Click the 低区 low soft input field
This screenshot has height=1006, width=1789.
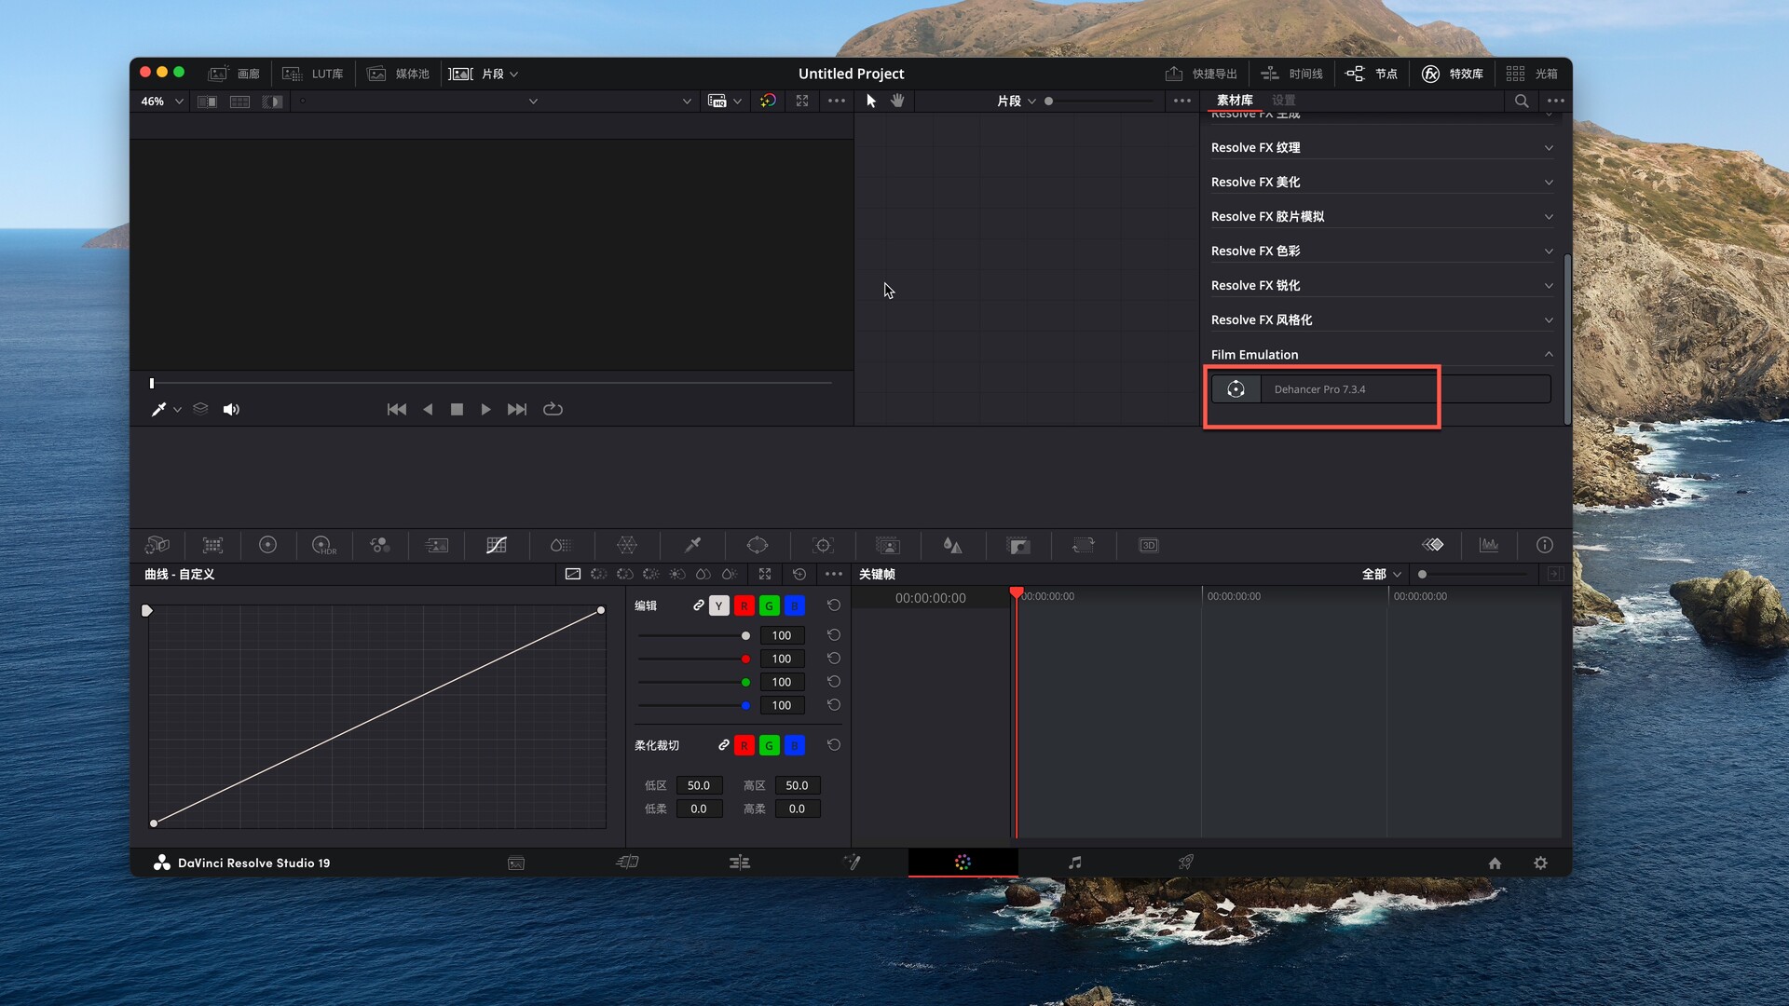click(x=698, y=786)
